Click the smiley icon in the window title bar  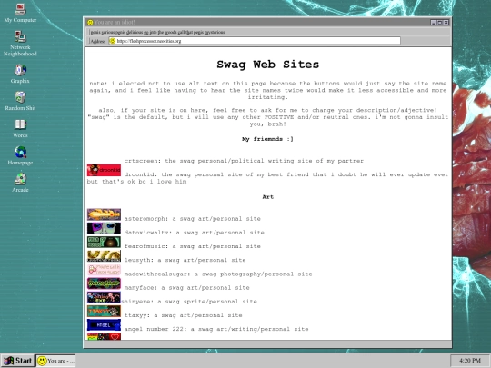90,22
